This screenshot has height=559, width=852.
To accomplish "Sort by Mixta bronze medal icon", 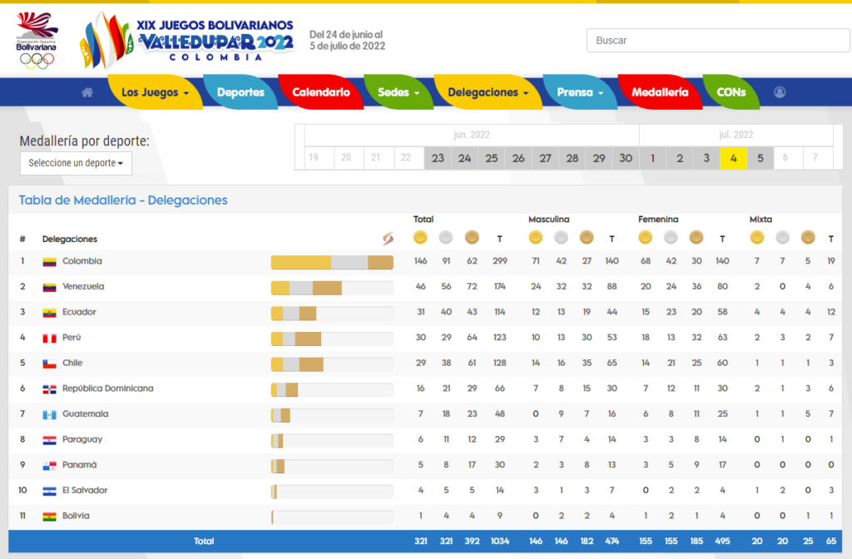I will coord(808,237).
